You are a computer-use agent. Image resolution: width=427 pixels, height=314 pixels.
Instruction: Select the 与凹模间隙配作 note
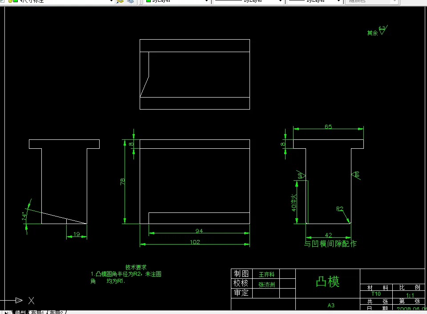point(330,244)
